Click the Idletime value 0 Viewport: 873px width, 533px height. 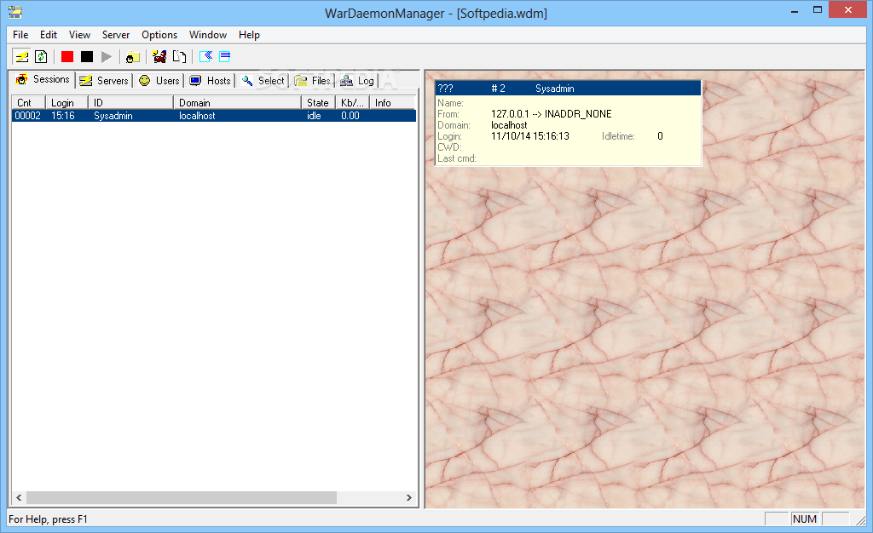tap(661, 136)
